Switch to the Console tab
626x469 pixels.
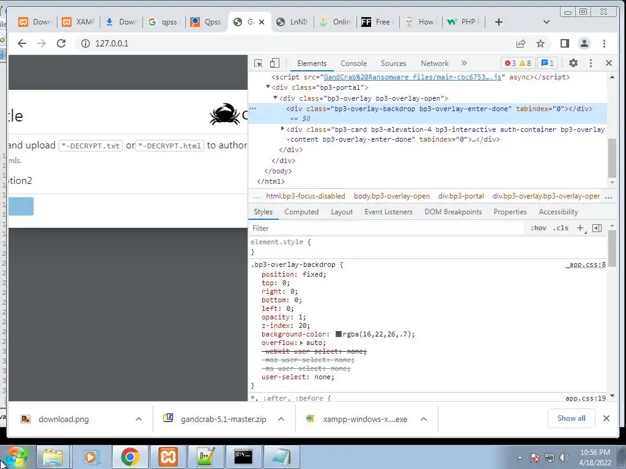[x=354, y=64]
